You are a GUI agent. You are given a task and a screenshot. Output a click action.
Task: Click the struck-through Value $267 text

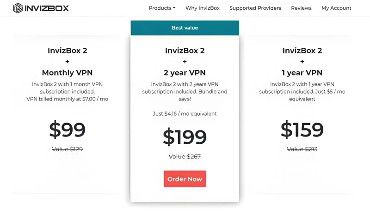(x=185, y=157)
